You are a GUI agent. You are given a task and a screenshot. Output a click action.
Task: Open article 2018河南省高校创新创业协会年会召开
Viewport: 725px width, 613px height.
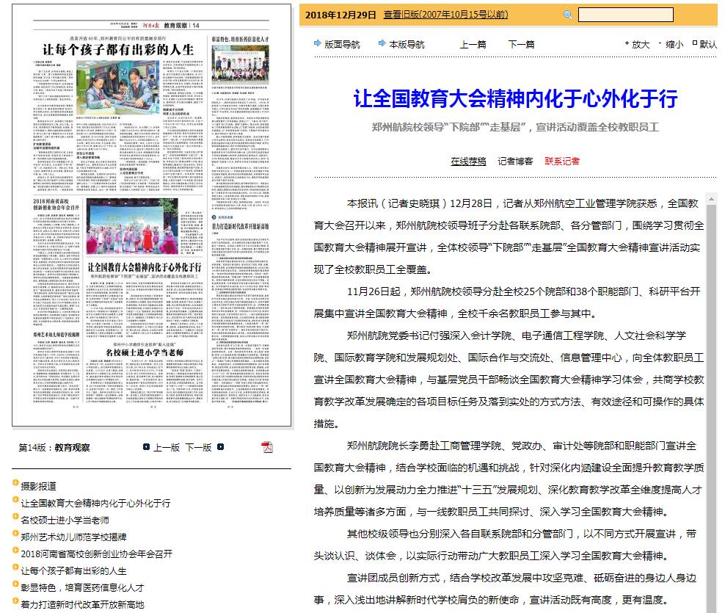pyautogui.click(x=97, y=554)
